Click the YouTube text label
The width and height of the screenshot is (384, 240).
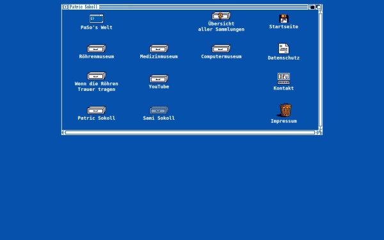(159, 86)
